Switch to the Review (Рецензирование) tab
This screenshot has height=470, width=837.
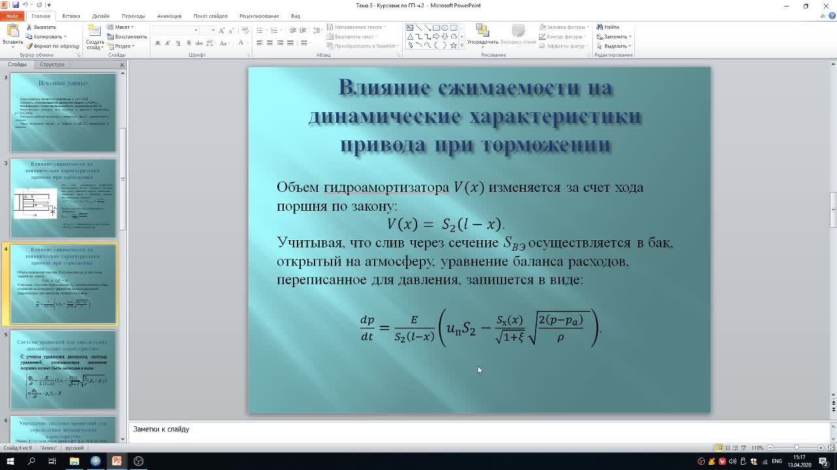click(x=259, y=16)
